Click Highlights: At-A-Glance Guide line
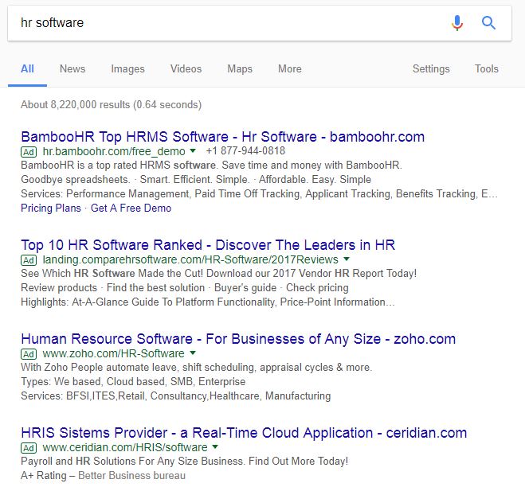The image size is (525, 491). click(x=208, y=302)
